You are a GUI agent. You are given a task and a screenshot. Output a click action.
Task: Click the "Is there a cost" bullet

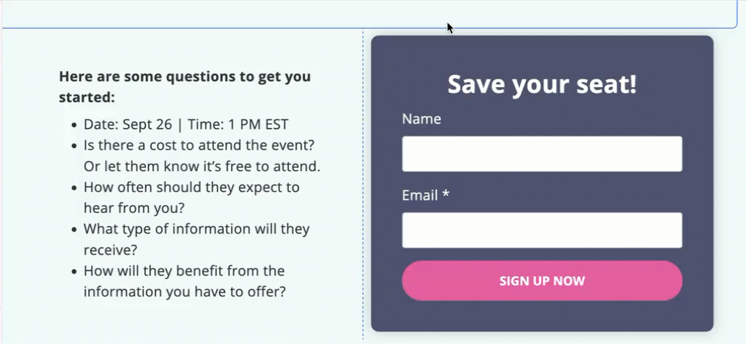(198, 145)
